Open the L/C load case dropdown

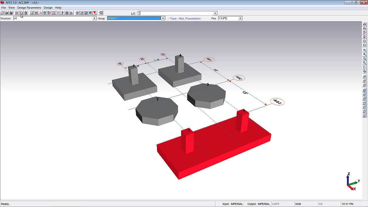coord(215,13)
